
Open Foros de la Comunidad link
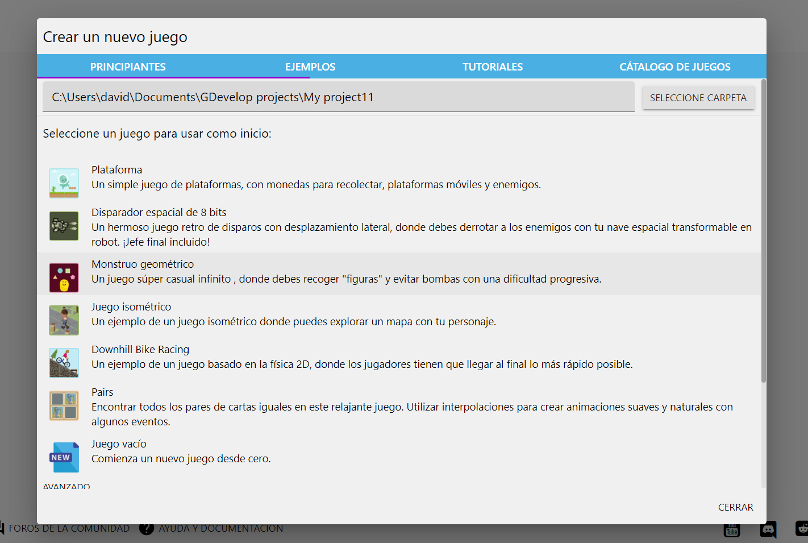click(x=69, y=529)
